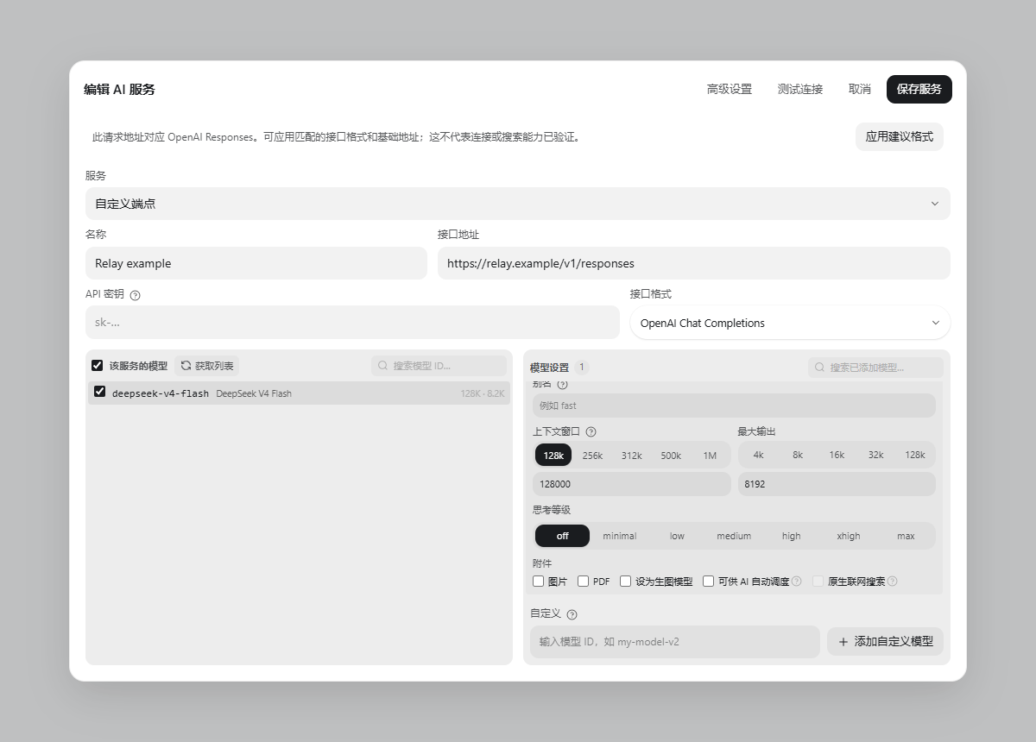Click help icon beside 别名 label
The height and width of the screenshot is (742, 1036).
563,384
